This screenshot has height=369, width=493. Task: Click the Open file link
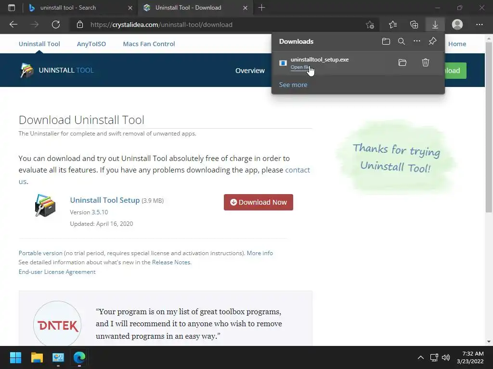[x=301, y=67]
